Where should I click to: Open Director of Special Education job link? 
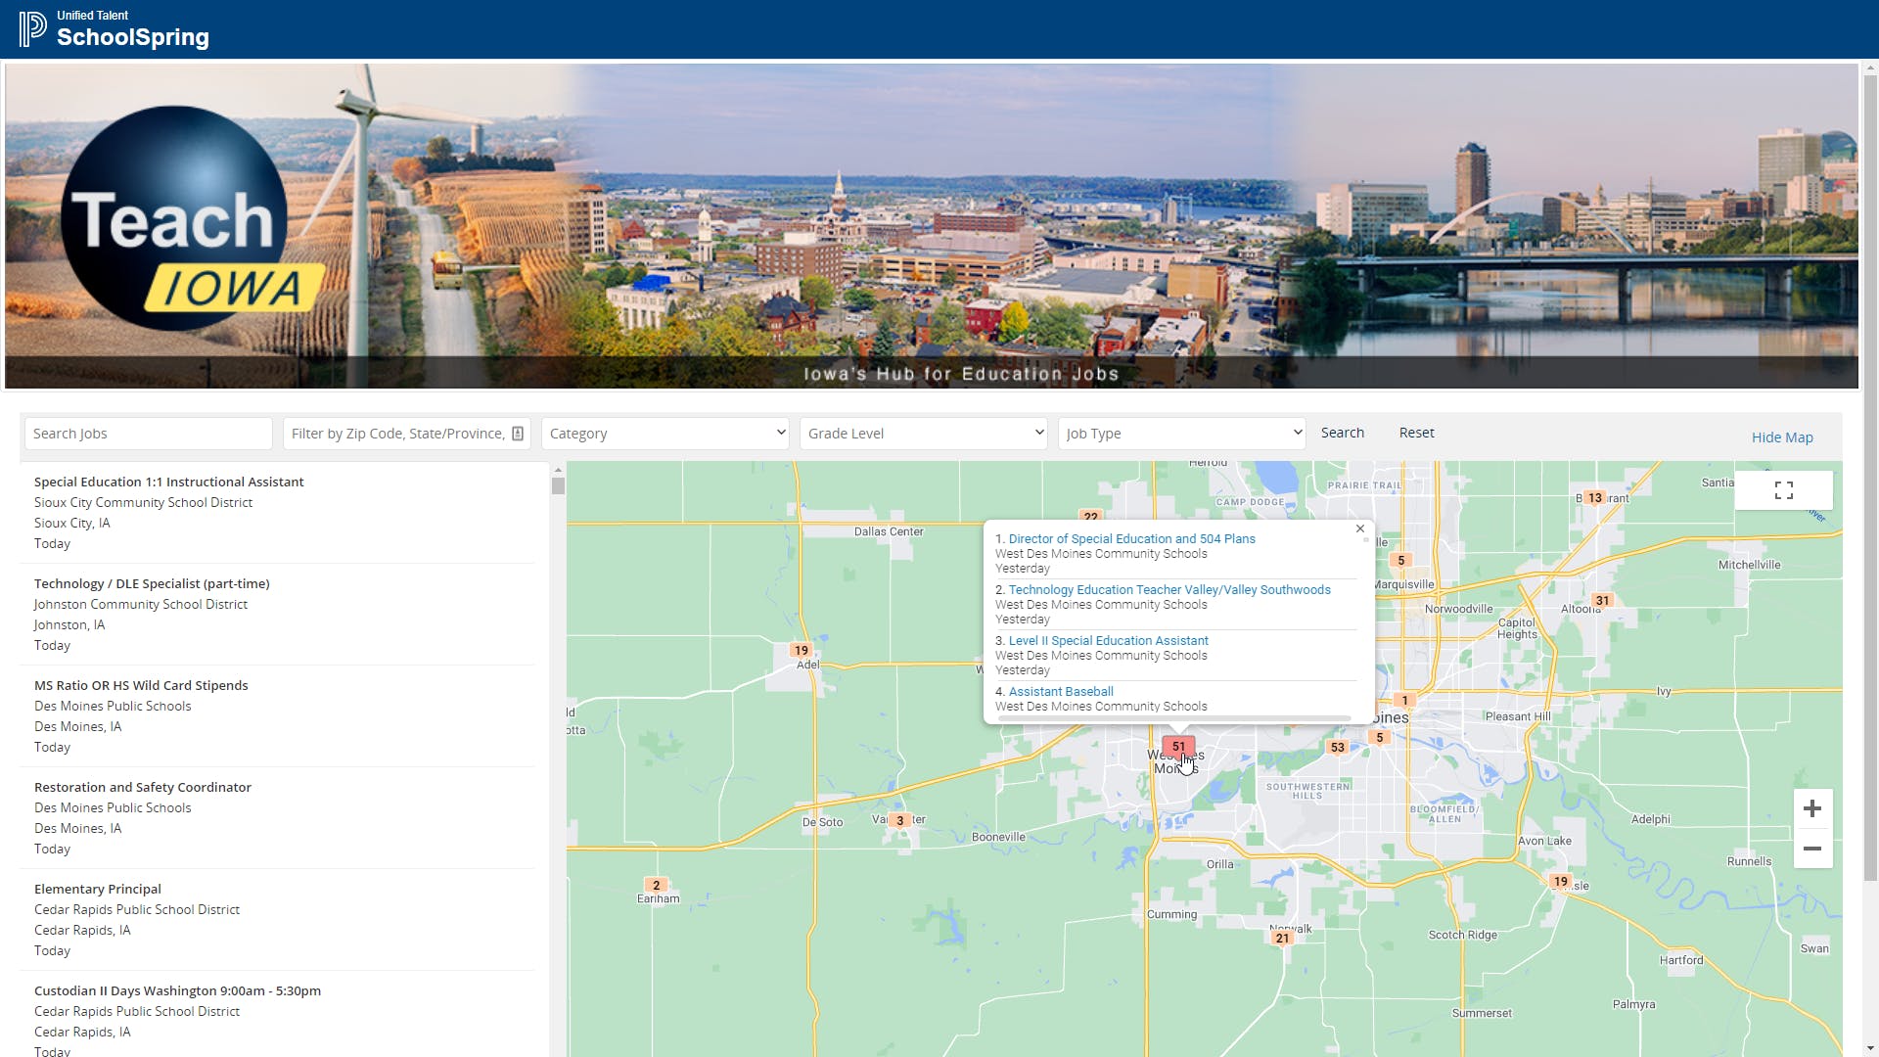point(1131,538)
